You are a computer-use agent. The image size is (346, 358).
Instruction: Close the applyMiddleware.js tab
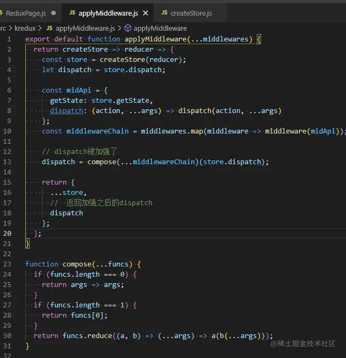146,13
